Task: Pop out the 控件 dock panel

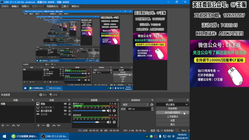Action: 188,100
